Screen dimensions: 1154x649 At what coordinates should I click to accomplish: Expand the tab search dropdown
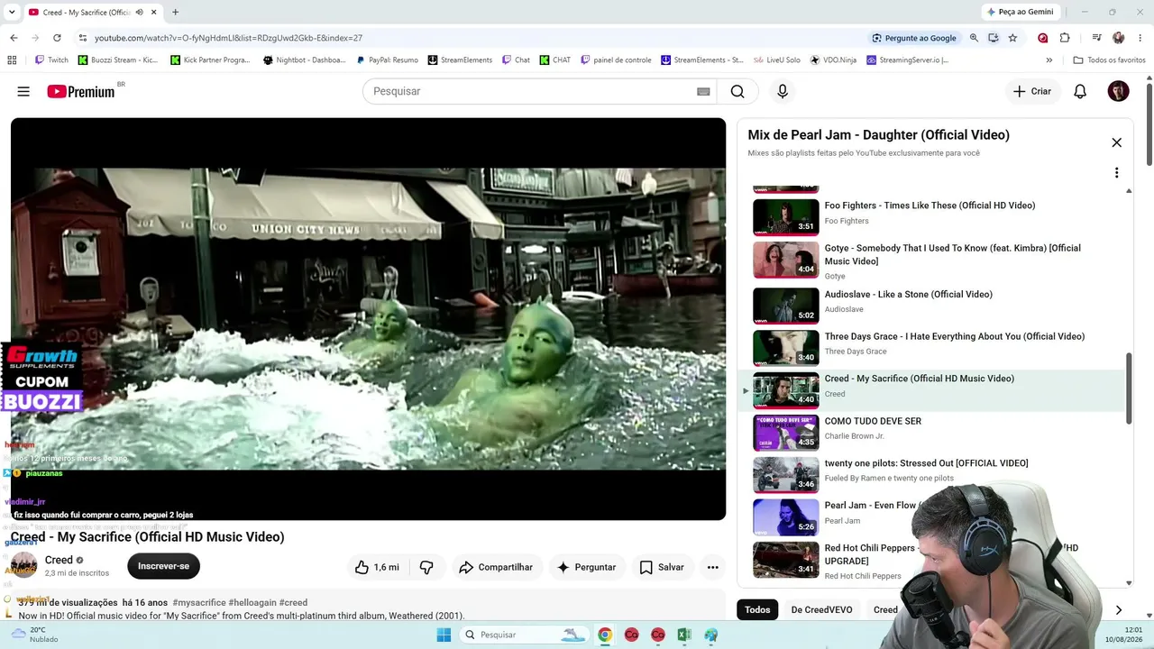coord(12,13)
